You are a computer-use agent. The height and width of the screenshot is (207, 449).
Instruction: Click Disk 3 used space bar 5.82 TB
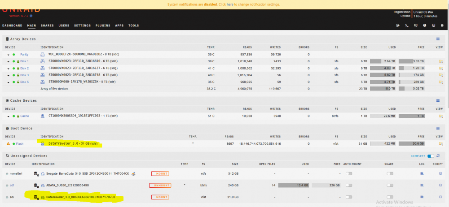[x=383, y=75]
